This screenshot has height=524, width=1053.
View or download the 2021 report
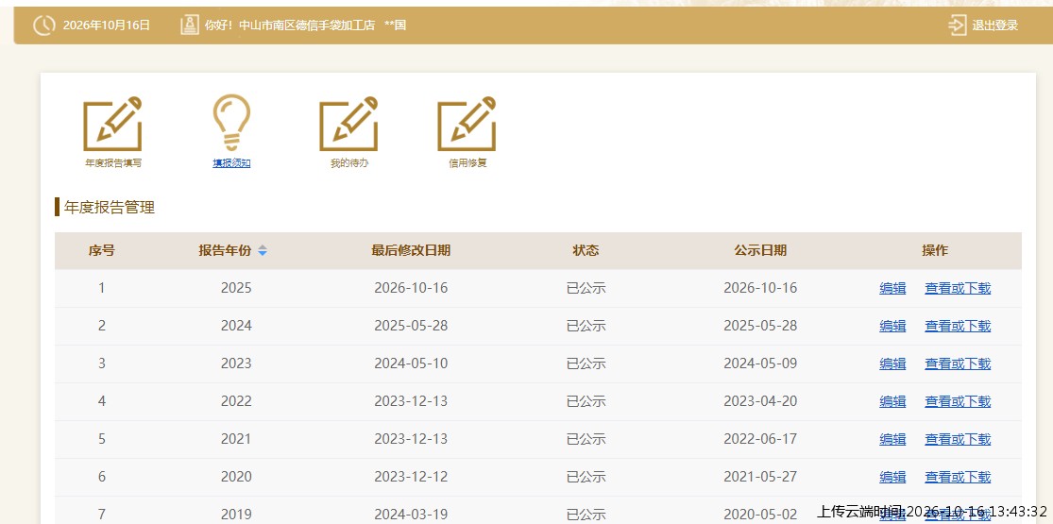[x=958, y=439]
